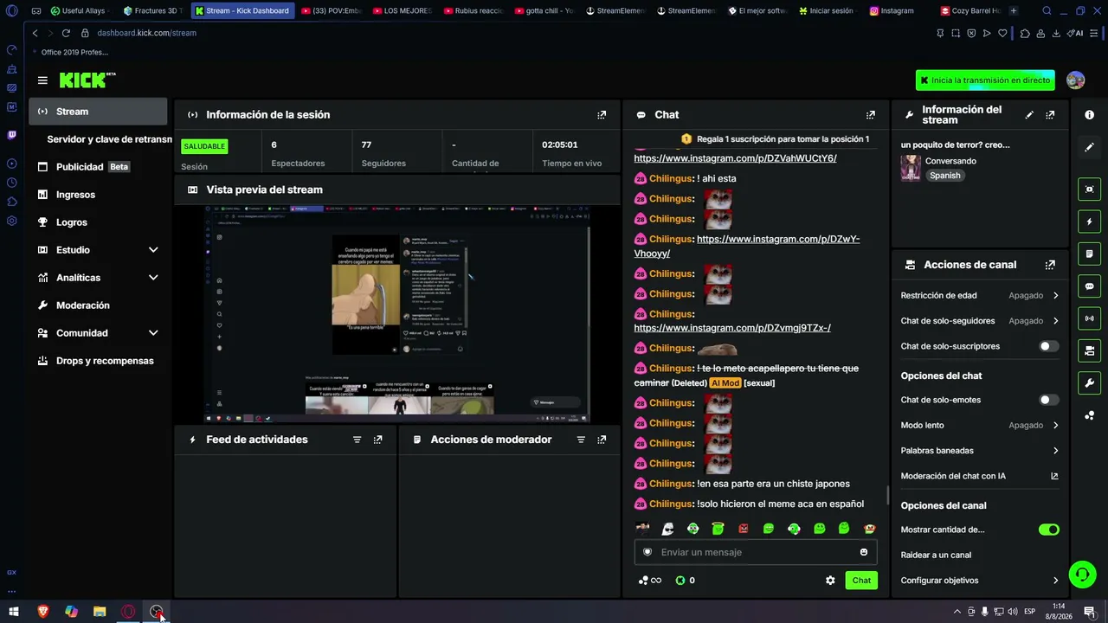
Task: Toggle the moderator actions note icon in sidebar
Action: [1089, 254]
